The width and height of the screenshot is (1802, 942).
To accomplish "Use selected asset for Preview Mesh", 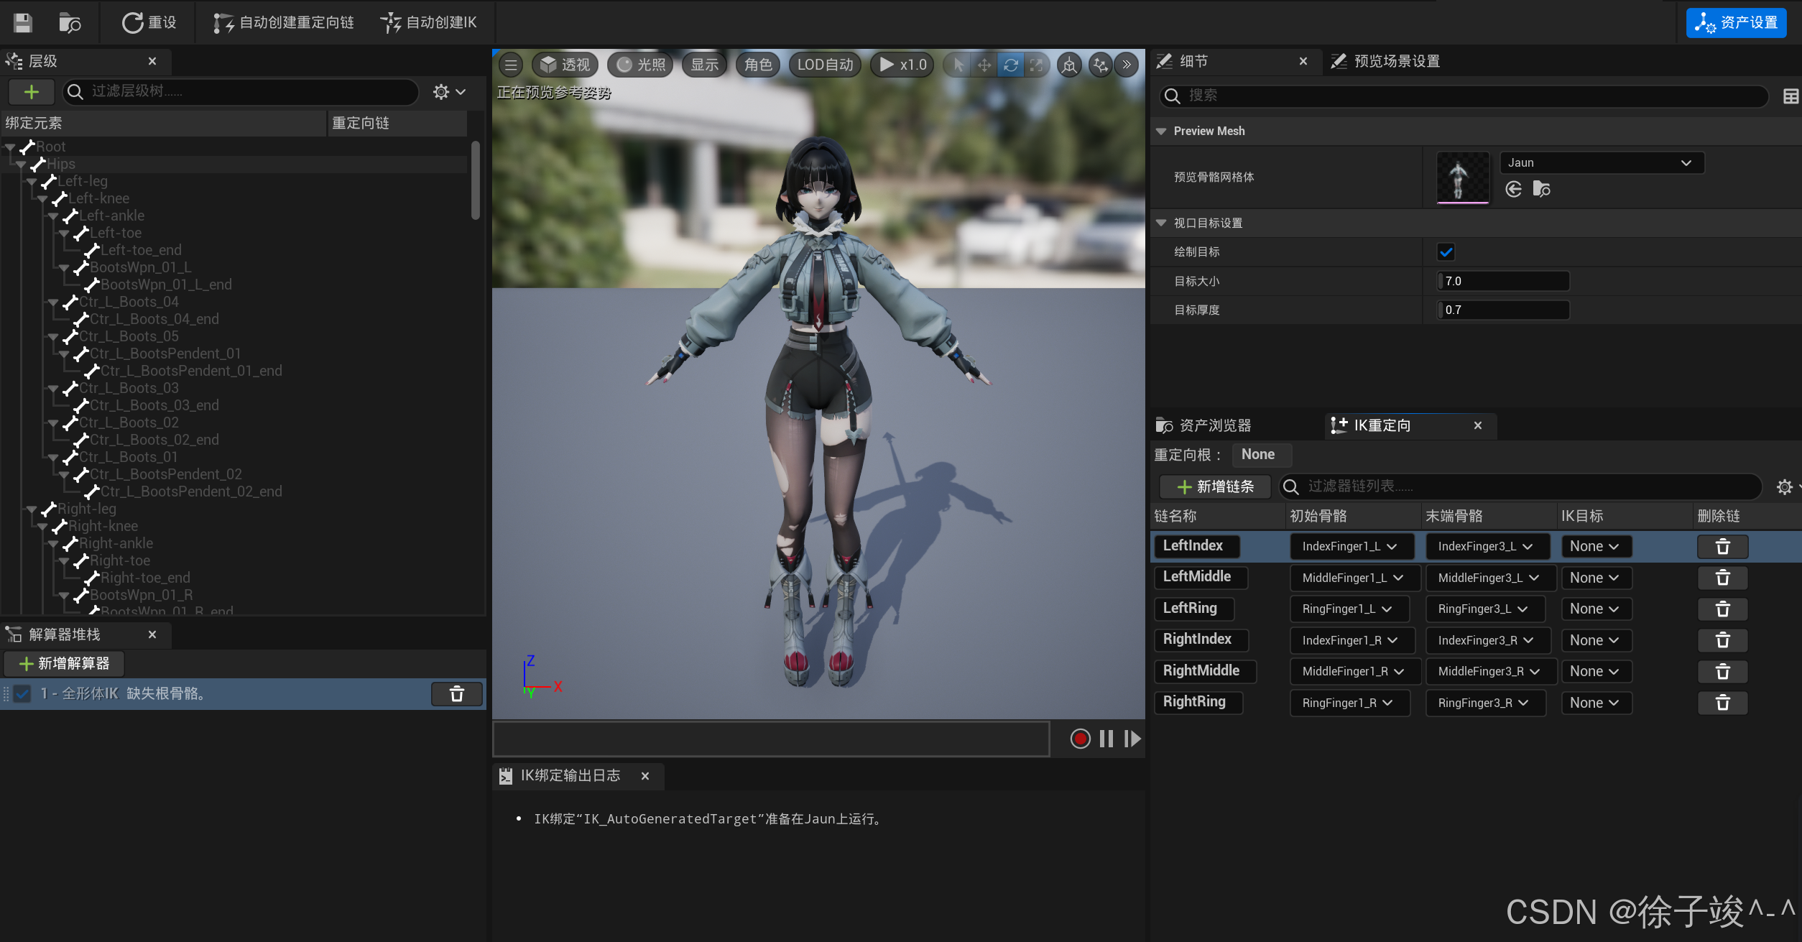I will point(1513,189).
